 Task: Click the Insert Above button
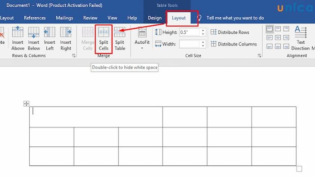[18, 38]
